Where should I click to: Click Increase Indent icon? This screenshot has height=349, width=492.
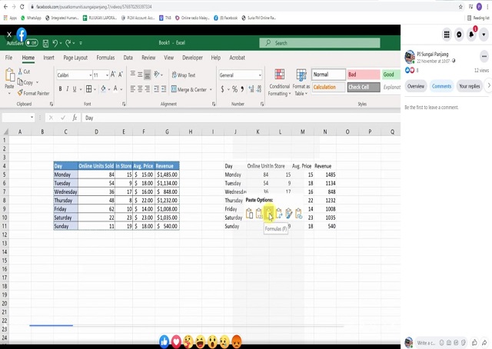pos(164,89)
